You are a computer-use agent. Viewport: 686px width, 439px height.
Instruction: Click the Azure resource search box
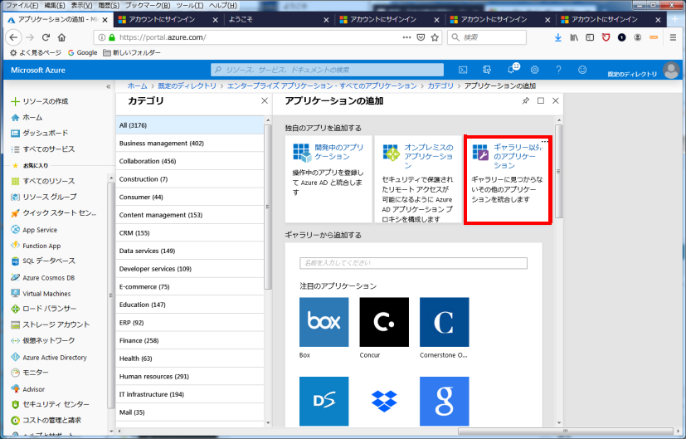tap(328, 70)
